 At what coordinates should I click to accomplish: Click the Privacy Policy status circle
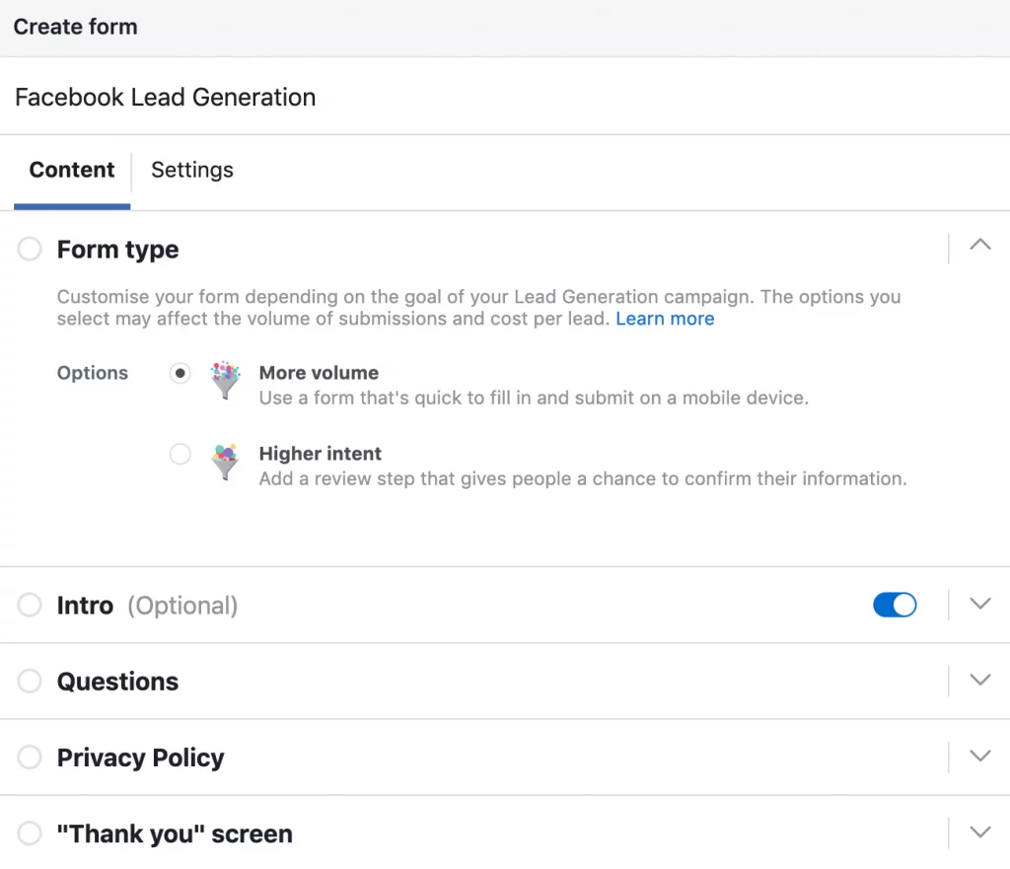tap(30, 757)
